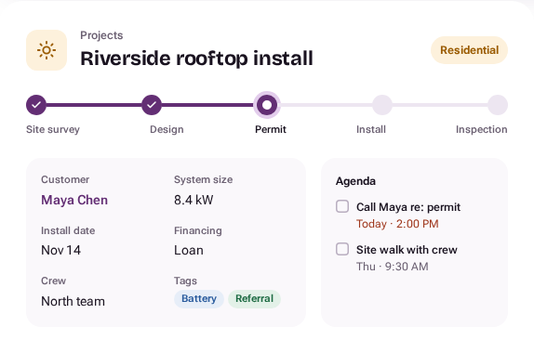Open the Projects breadcrumb

click(101, 35)
